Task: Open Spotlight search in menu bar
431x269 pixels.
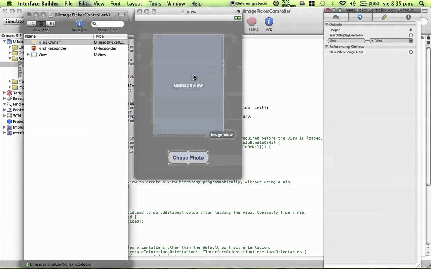Action: 422,4
